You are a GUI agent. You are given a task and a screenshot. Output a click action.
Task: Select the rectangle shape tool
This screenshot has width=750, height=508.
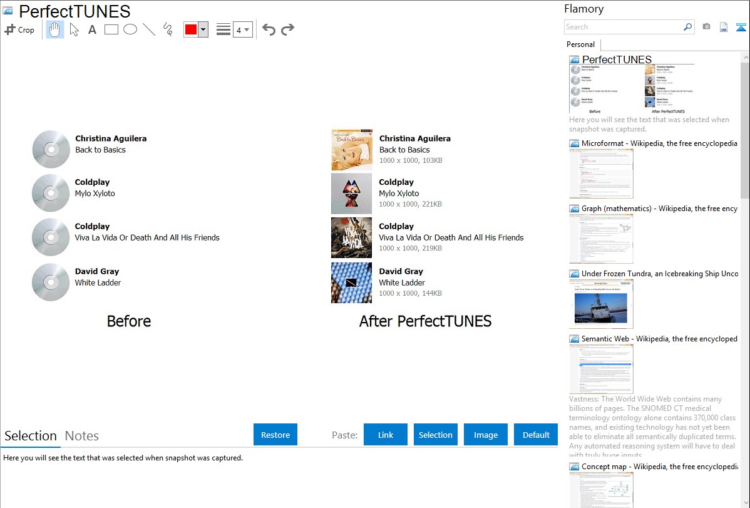click(x=111, y=29)
